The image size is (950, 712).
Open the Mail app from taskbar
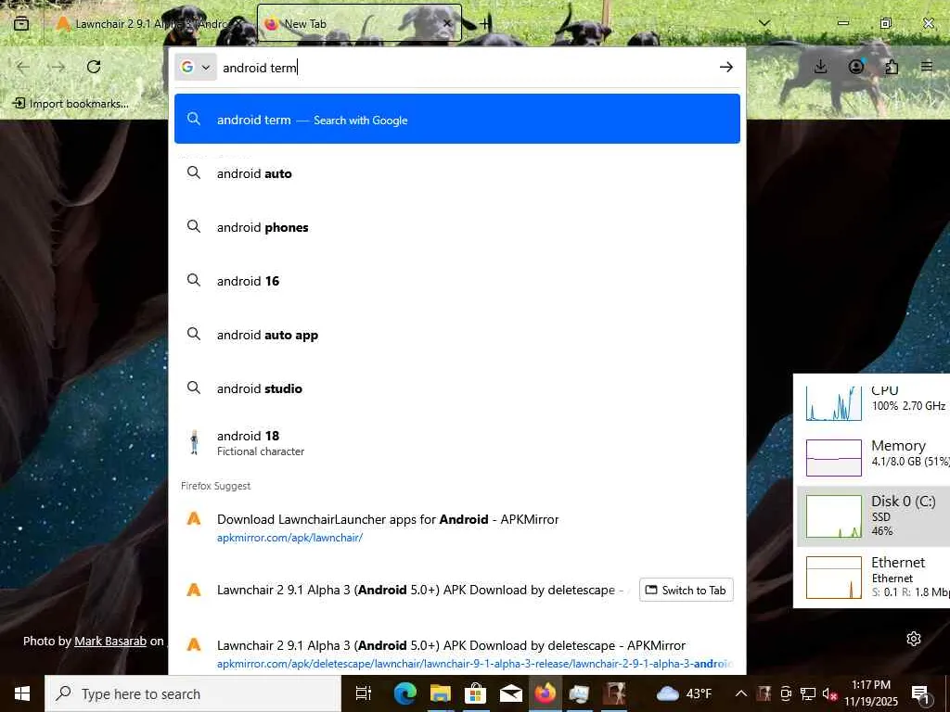click(511, 693)
